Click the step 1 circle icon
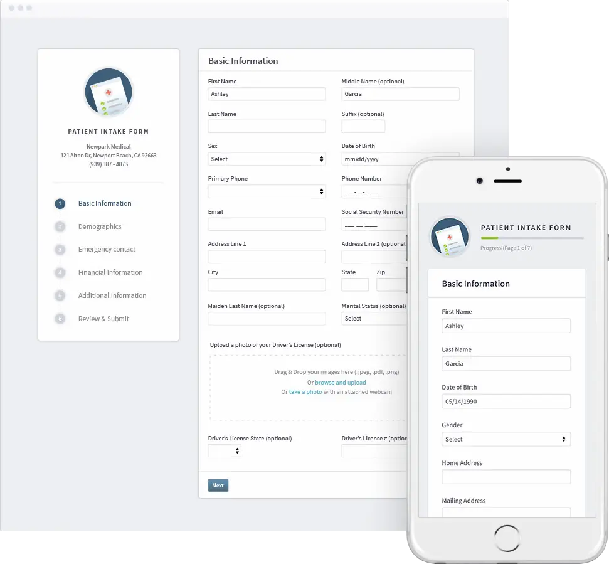 60,203
